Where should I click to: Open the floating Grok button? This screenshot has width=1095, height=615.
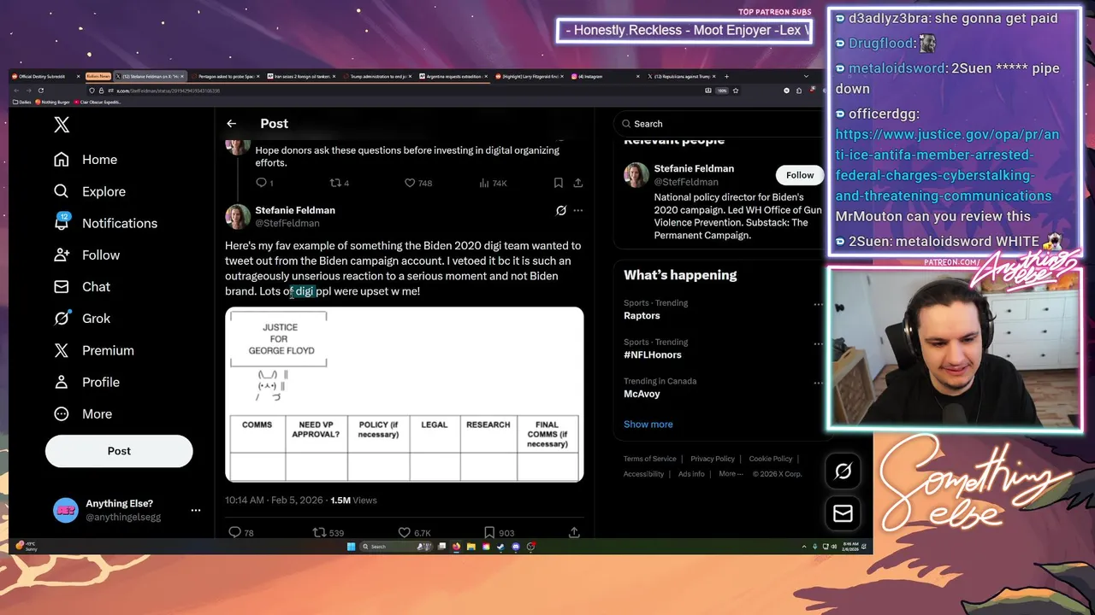click(843, 471)
